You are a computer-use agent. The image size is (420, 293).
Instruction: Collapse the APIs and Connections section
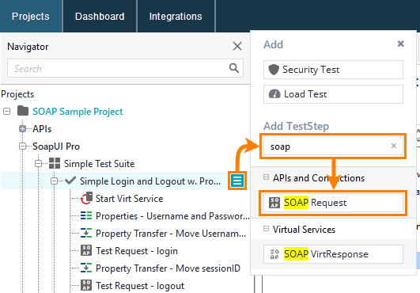point(266,177)
